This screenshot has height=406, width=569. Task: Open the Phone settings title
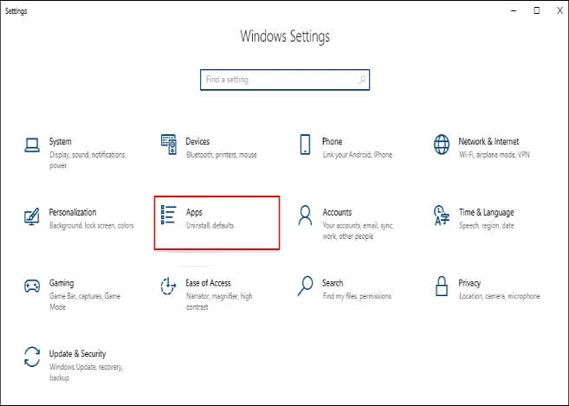pos(332,141)
